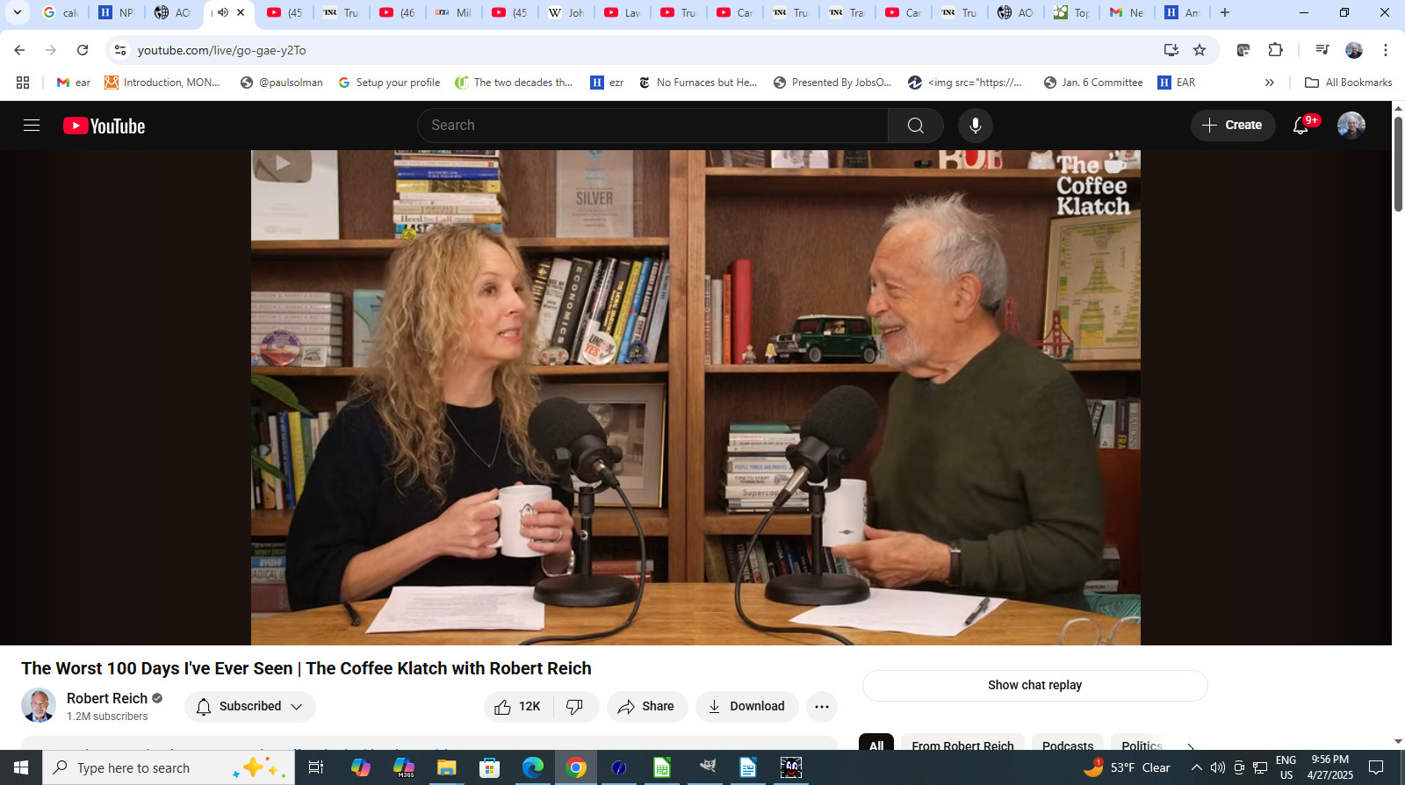1405x785 pixels.
Task: Bookmark this page with star icon
Action: click(1200, 50)
